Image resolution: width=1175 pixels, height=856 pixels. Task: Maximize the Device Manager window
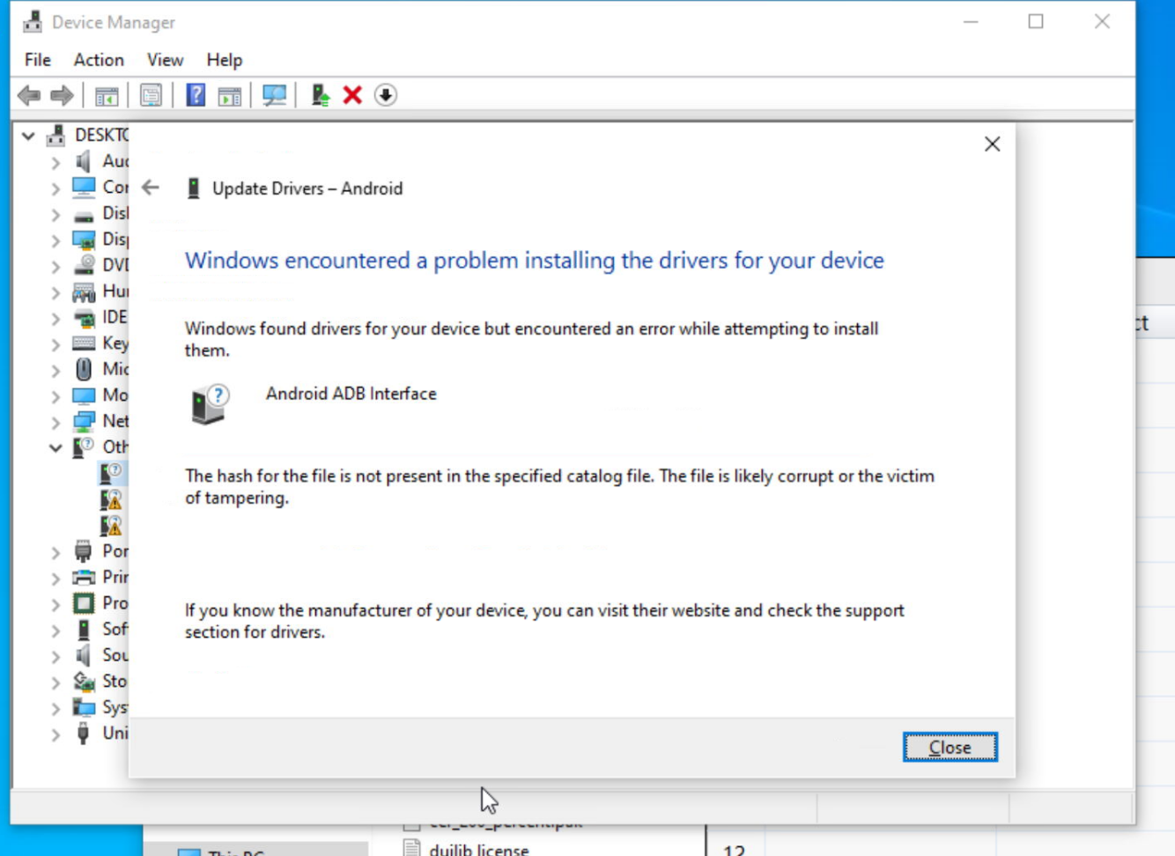click(x=1036, y=21)
